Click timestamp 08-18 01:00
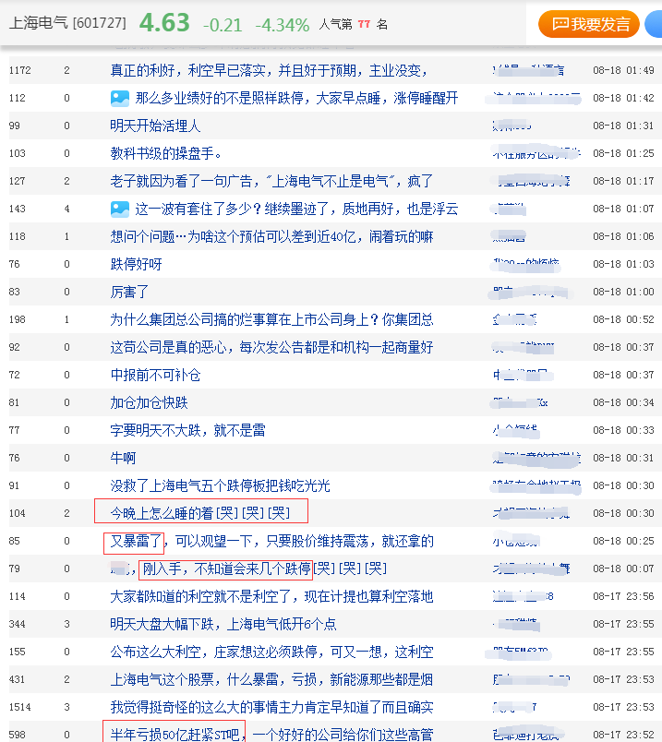Image resolution: width=662 pixels, height=742 pixels. (623, 292)
